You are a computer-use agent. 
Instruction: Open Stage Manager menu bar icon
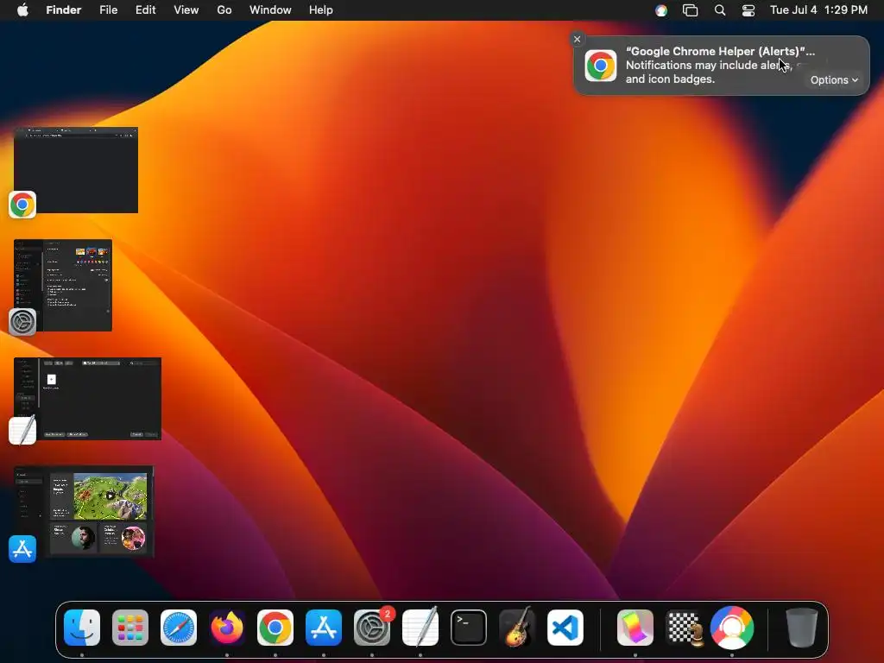coord(690,10)
